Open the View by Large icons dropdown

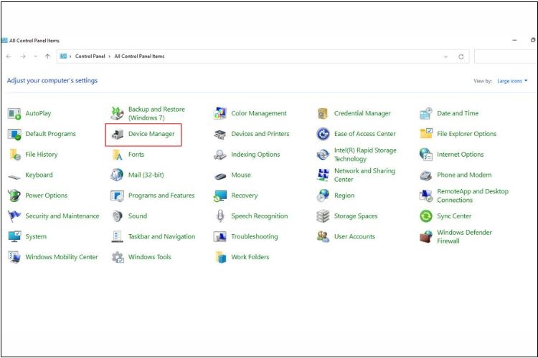tap(512, 81)
